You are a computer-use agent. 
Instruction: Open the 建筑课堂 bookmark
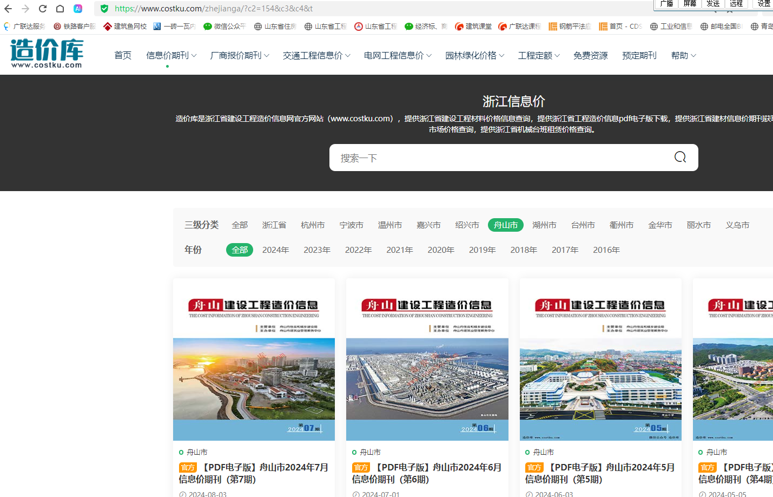[x=474, y=26]
